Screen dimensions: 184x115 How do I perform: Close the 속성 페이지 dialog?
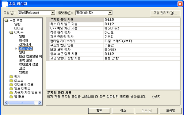pyautogui.click(x=180, y=4)
